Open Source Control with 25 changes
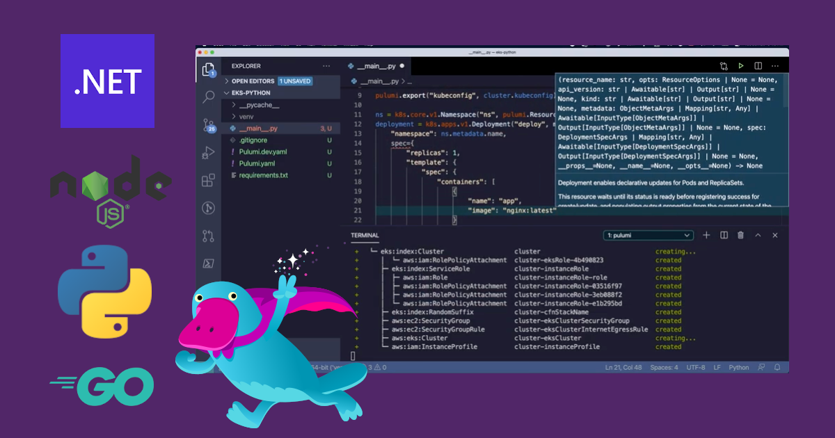 [x=208, y=125]
